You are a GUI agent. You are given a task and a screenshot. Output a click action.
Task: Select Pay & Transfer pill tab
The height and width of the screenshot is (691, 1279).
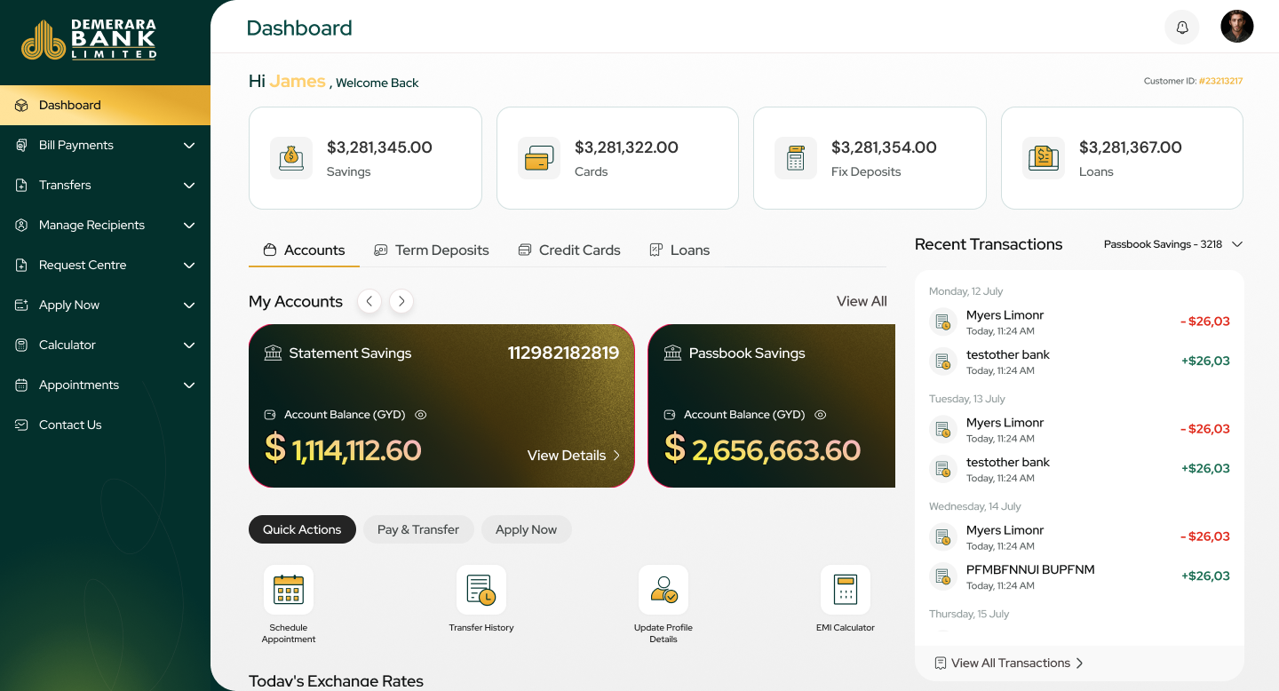tap(418, 529)
